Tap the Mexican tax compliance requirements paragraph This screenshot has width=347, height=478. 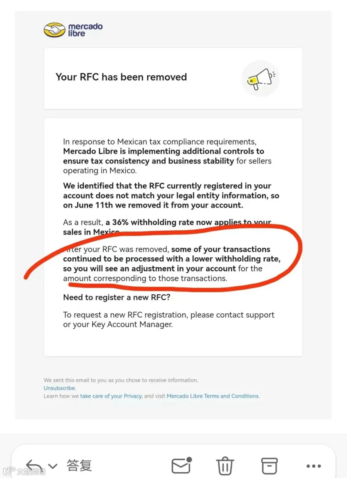167,156
